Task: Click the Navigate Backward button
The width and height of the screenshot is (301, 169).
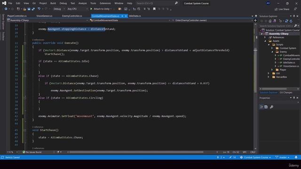Action: click(6, 9)
